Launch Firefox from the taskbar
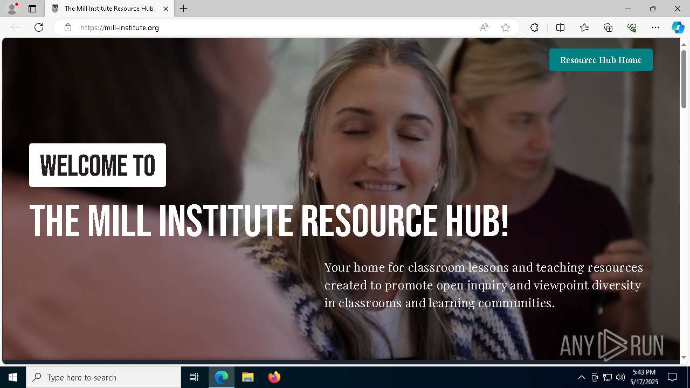 click(x=274, y=377)
